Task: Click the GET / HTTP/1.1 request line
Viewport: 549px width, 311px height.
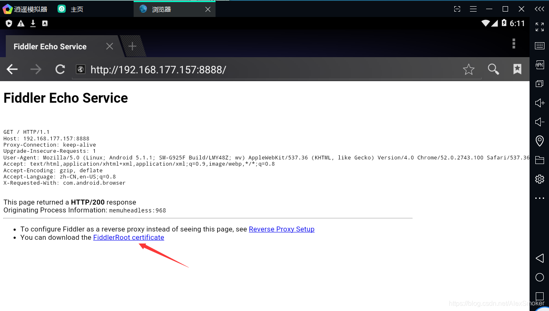Action: 26,132
